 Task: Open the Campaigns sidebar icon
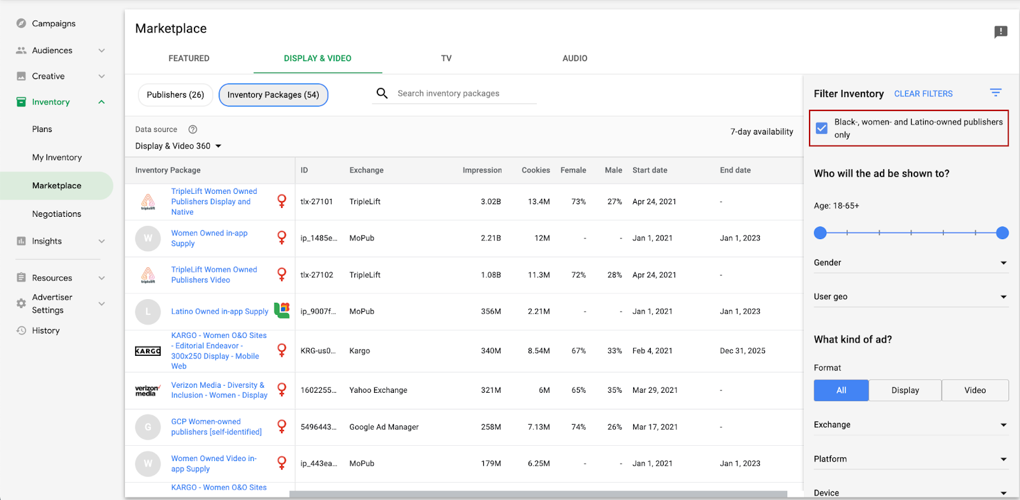(21, 24)
